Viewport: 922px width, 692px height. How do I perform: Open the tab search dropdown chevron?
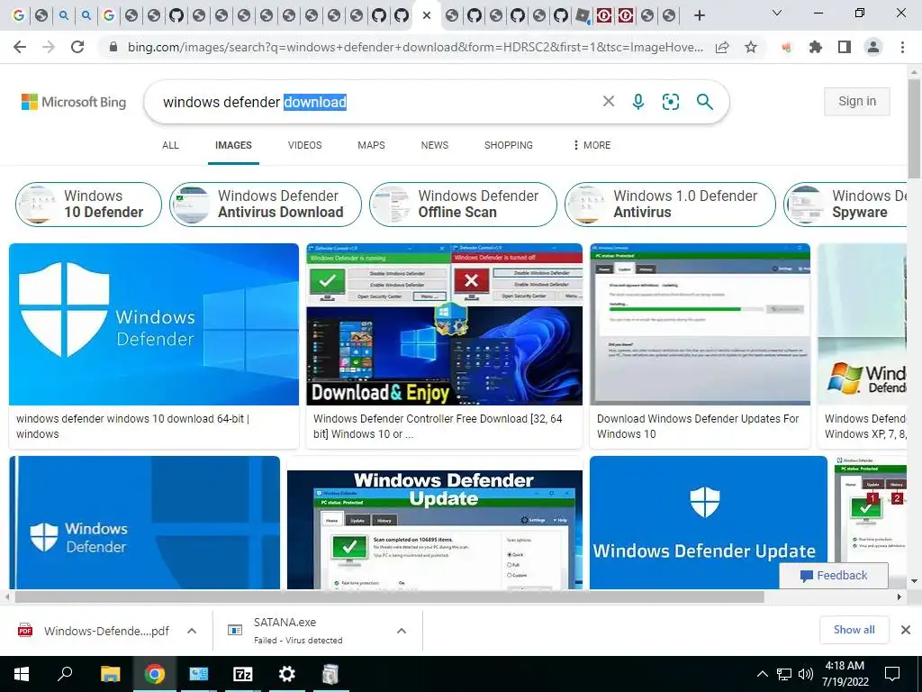777,13
